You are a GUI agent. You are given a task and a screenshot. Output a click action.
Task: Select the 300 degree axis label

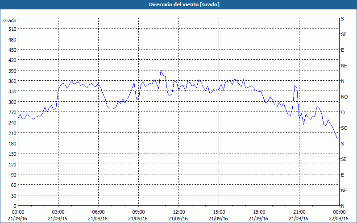coord(13,102)
